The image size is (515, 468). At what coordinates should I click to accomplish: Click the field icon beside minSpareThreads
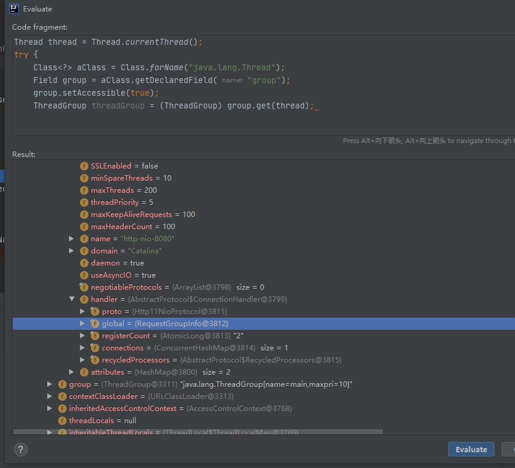pos(84,178)
